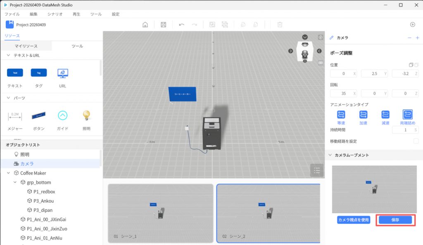The height and width of the screenshot is (245, 423).
Task: Click the save floppy disk icon
Action: [164, 25]
